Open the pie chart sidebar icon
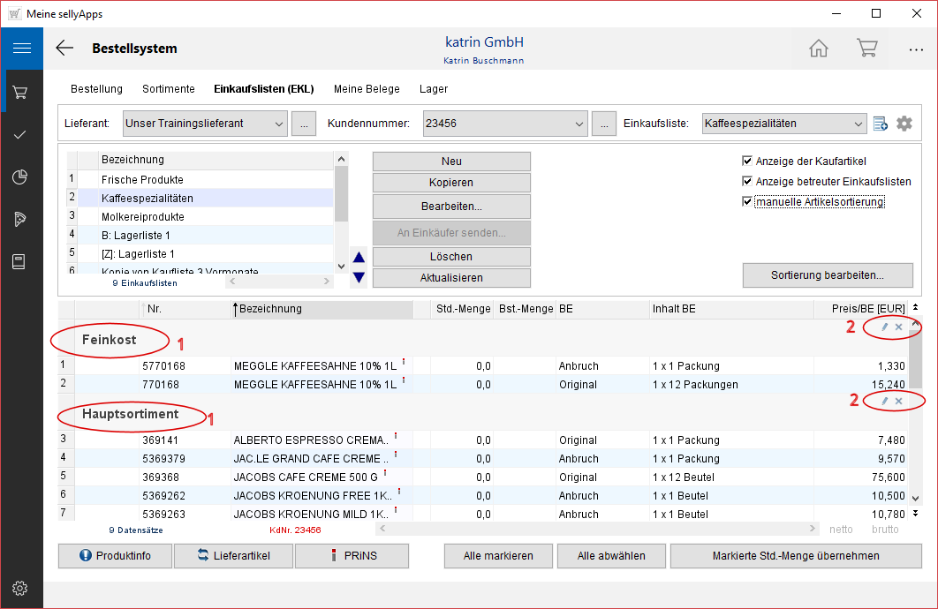 pos(21,177)
